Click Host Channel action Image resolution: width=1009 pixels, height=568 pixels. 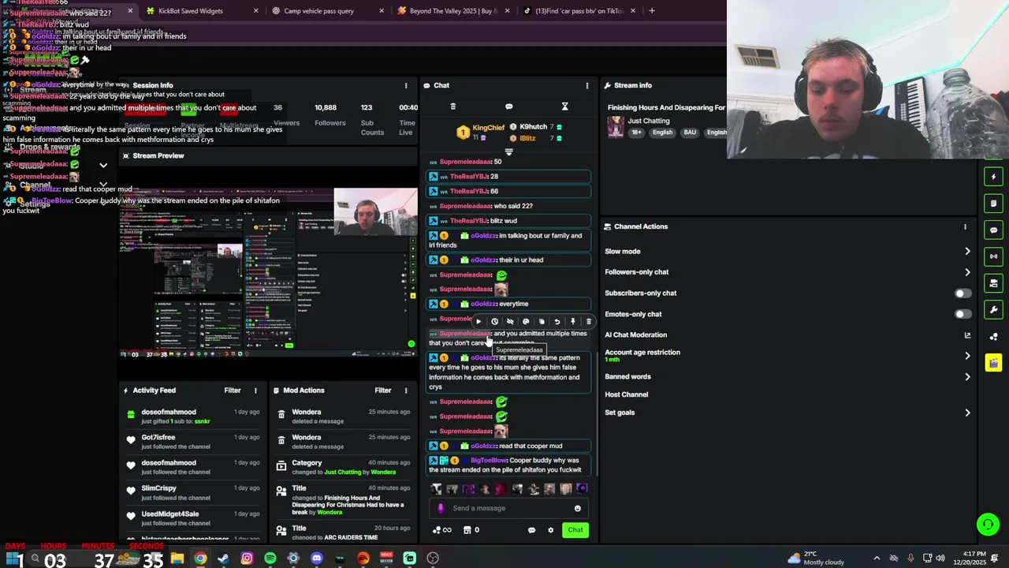point(627,394)
